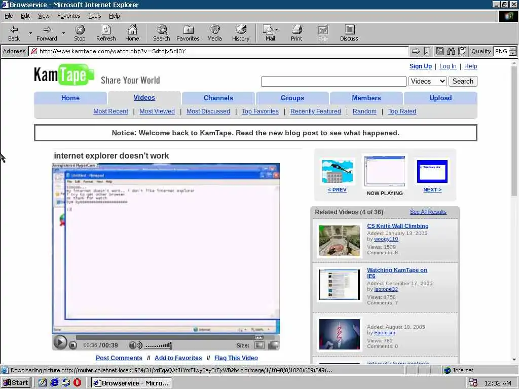Image resolution: width=519 pixels, height=389 pixels.
Task: Open the Favorites menu in menu bar
Action: coord(68,16)
